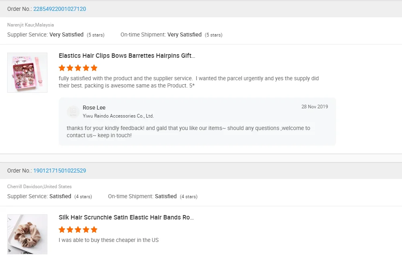Click the fifth star of hair clips rating
Viewport: 402px width, 258px height.
coord(94,68)
